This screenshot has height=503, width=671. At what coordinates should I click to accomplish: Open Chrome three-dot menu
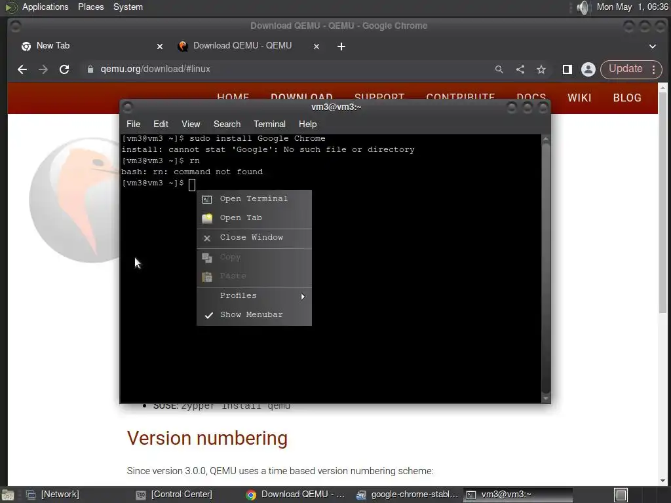pyautogui.click(x=654, y=69)
